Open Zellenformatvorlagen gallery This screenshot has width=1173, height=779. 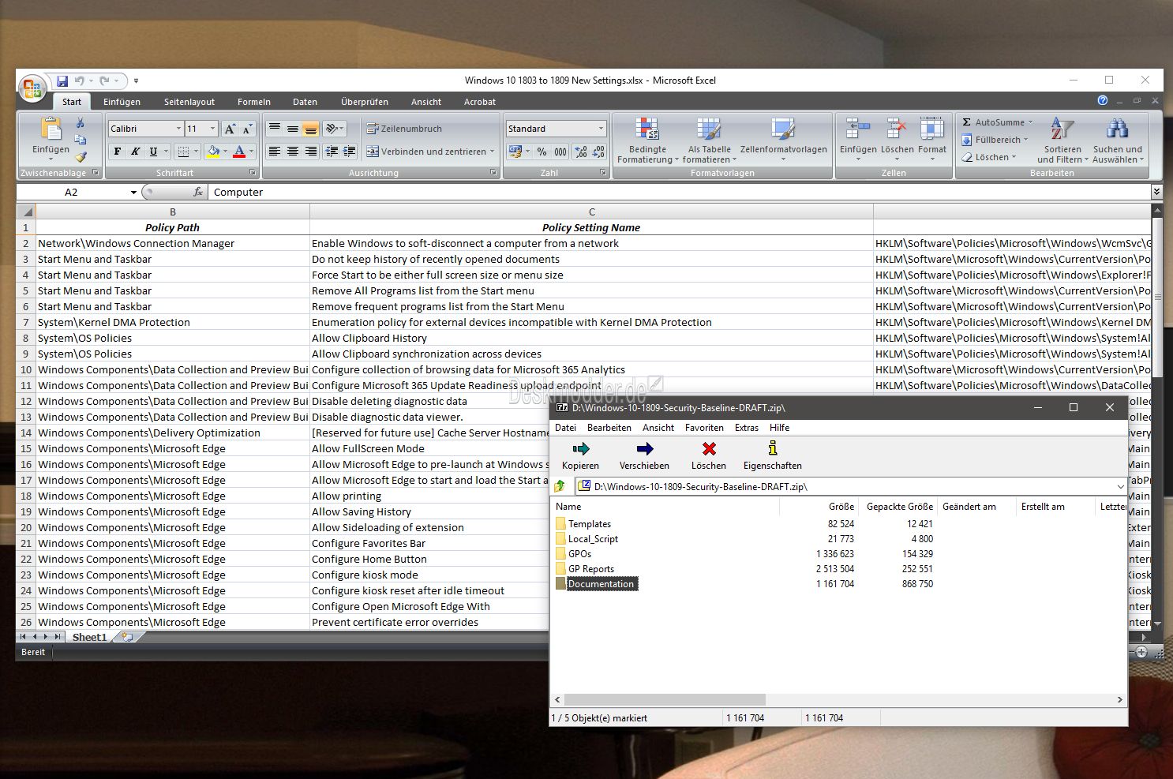tap(783, 140)
